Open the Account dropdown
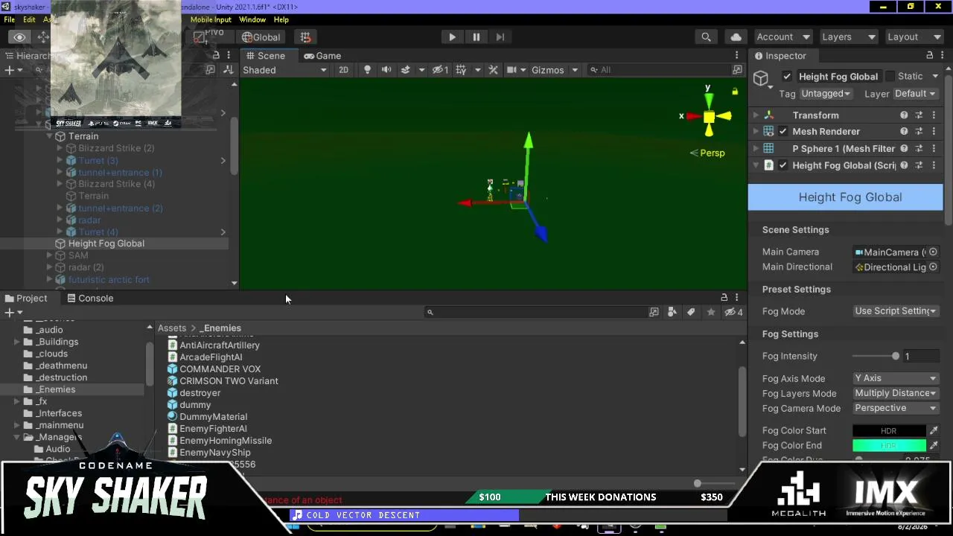 (783, 37)
